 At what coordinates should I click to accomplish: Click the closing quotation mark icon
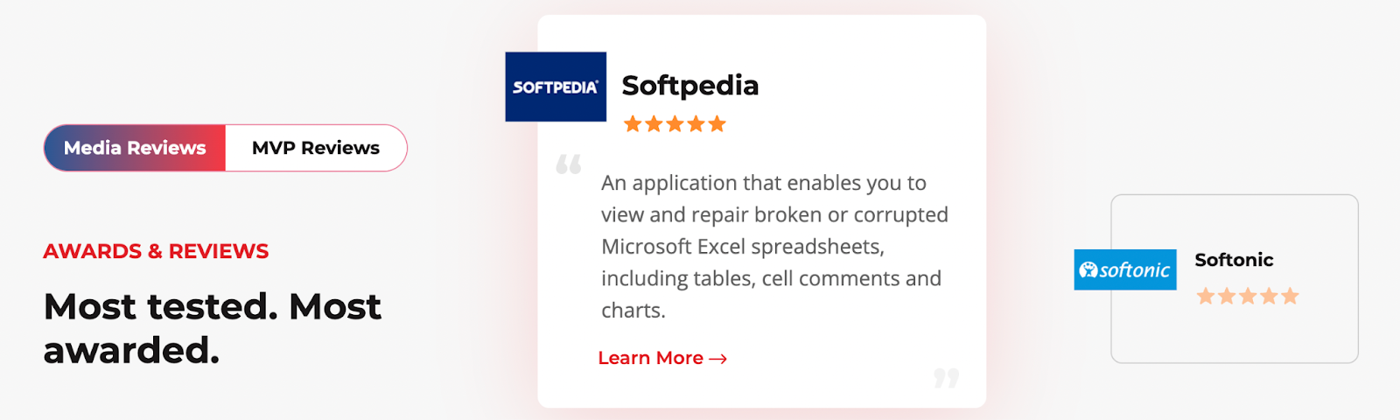point(946,378)
